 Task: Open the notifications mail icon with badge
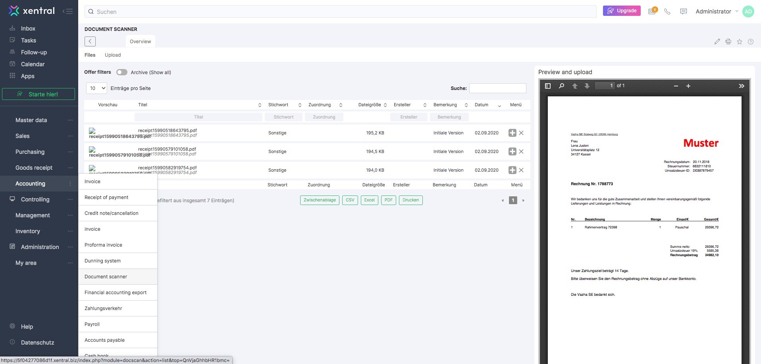(x=652, y=11)
